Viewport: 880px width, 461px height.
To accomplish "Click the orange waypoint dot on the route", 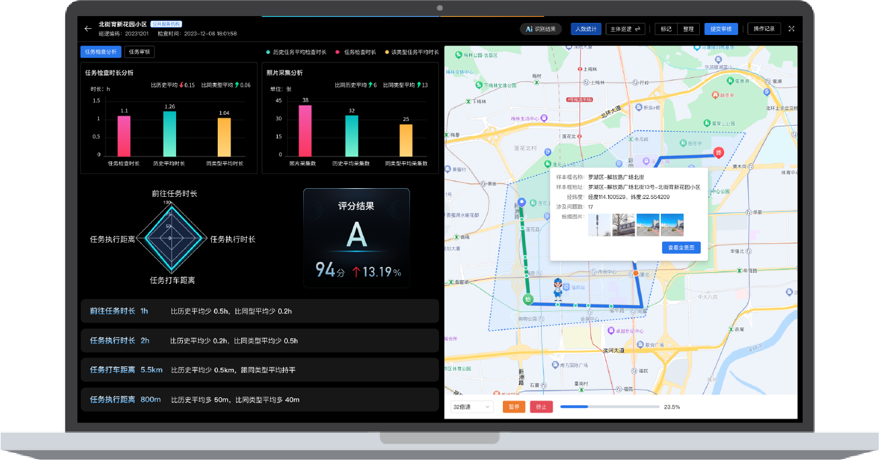I will coord(635,274).
